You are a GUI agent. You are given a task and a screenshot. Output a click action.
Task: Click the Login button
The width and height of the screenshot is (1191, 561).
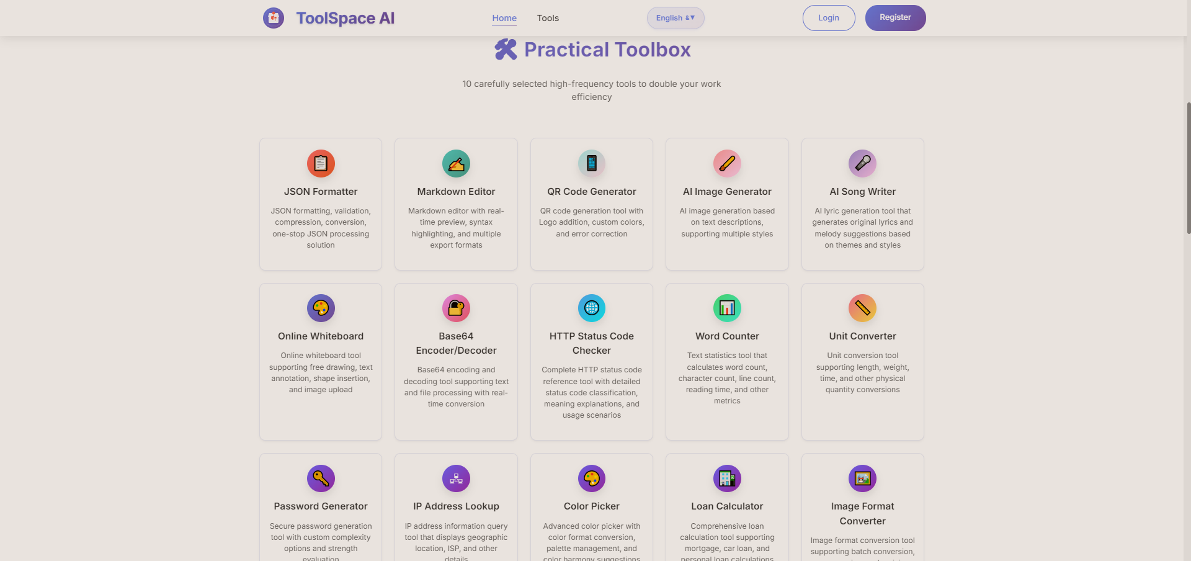pyautogui.click(x=828, y=18)
